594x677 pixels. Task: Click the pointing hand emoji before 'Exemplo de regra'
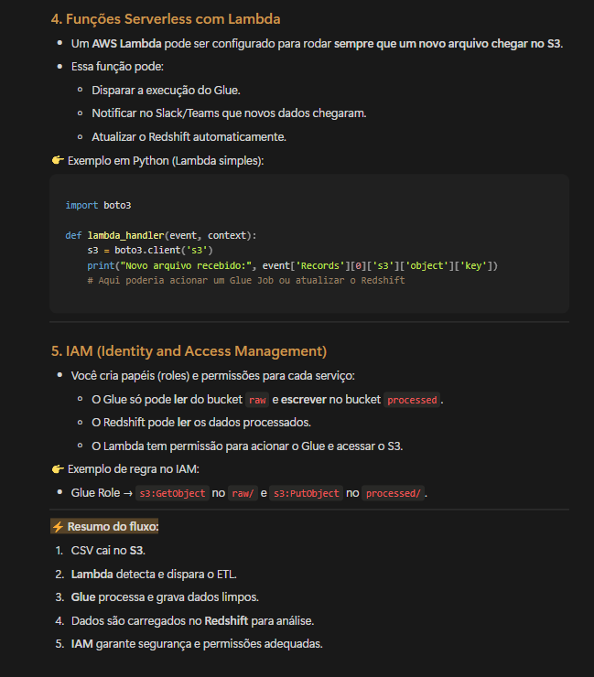(x=58, y=469)
